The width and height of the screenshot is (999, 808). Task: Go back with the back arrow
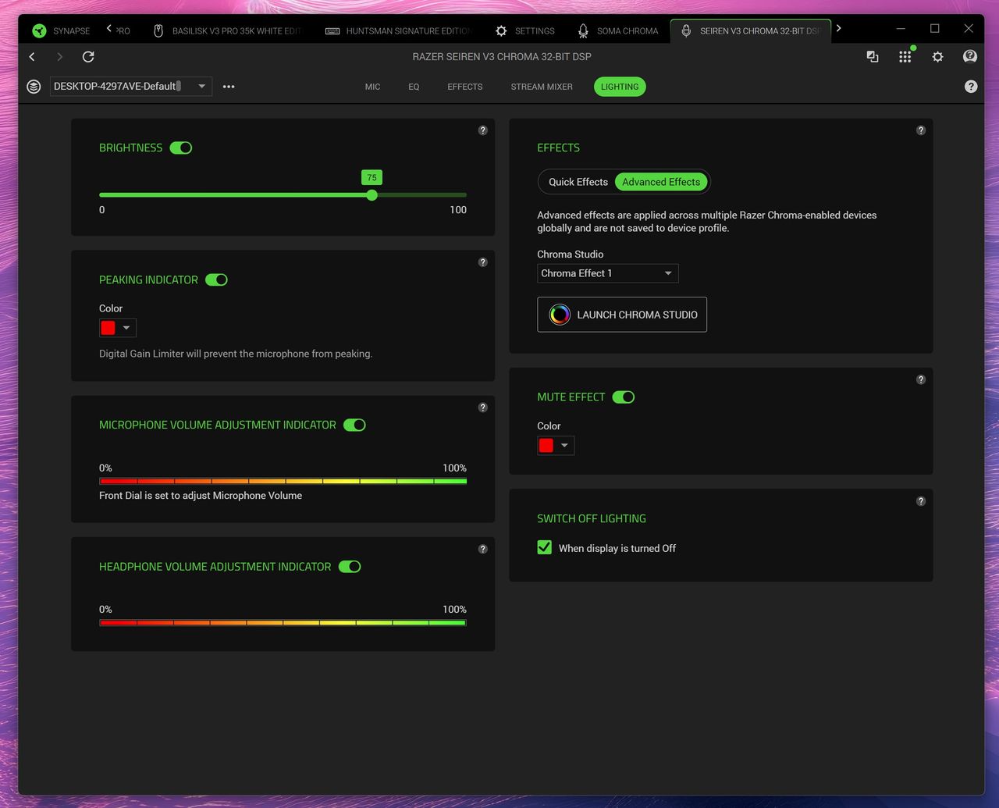(32, 57)
